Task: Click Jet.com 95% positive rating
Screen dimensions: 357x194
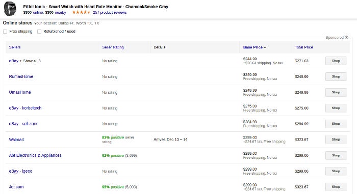Action: (x=119, y=187)
